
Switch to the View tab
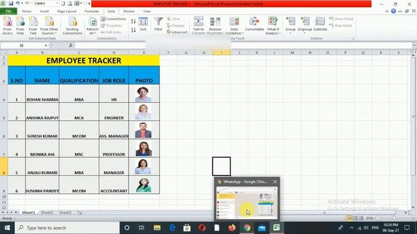[147, 11]
